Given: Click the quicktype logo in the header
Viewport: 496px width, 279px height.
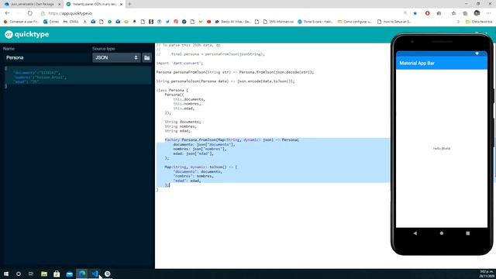Looking at the screenshot, I should 27,34.
